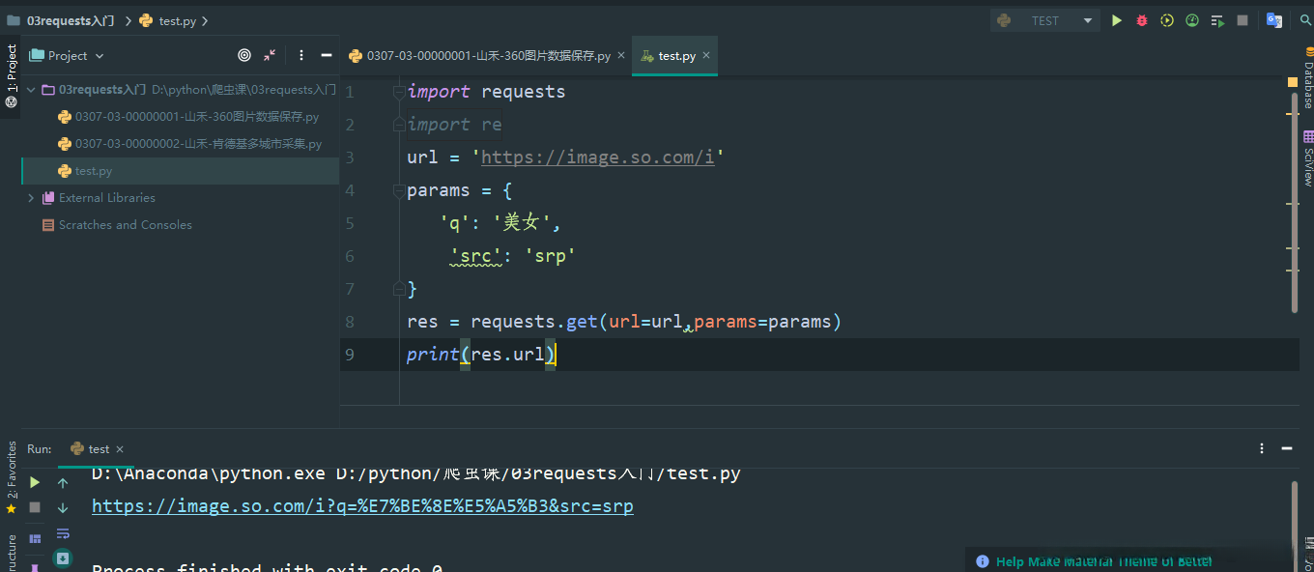Open Google Translate plugin icon
This screenshot has width=1314, height=572.
1274,20
